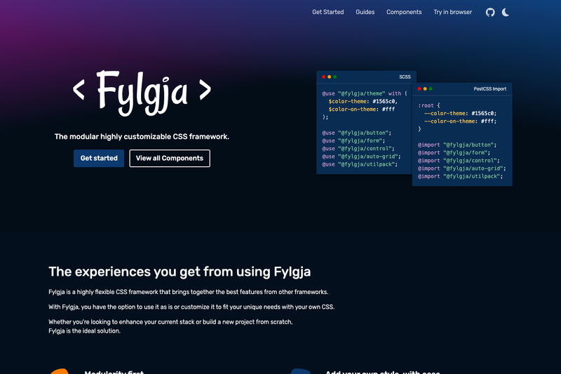Image resolution: width=561 pixels, height=374 pixels.
Task: Click the '@use "@fylgja/utilpack";' line
Action: tap(360, 164)
